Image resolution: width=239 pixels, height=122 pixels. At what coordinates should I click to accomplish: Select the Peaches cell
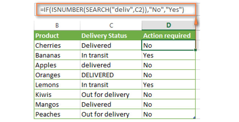pyautogui.click(x=57, y=114)
